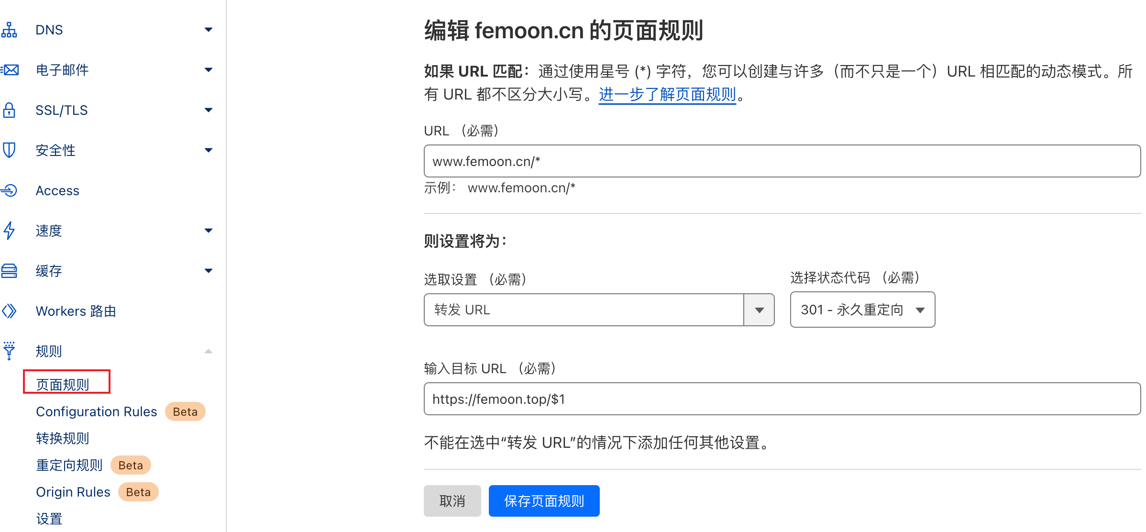Click the SSL/TLS lock icon
The height and width of the screenshot is (532, 1146).
pyautogui.click(x=9, y=110)
